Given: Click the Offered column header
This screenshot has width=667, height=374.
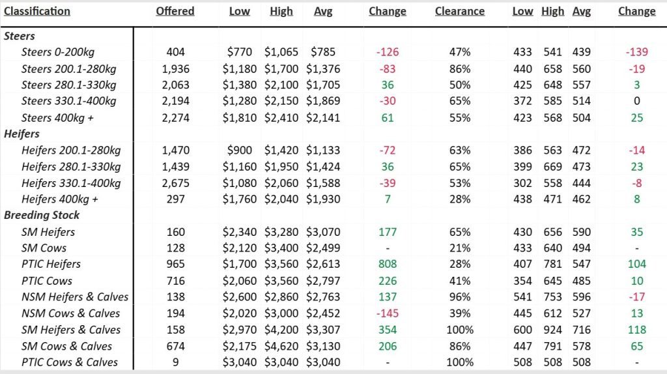Looking at the screenshot, I should tap(175, 11).
